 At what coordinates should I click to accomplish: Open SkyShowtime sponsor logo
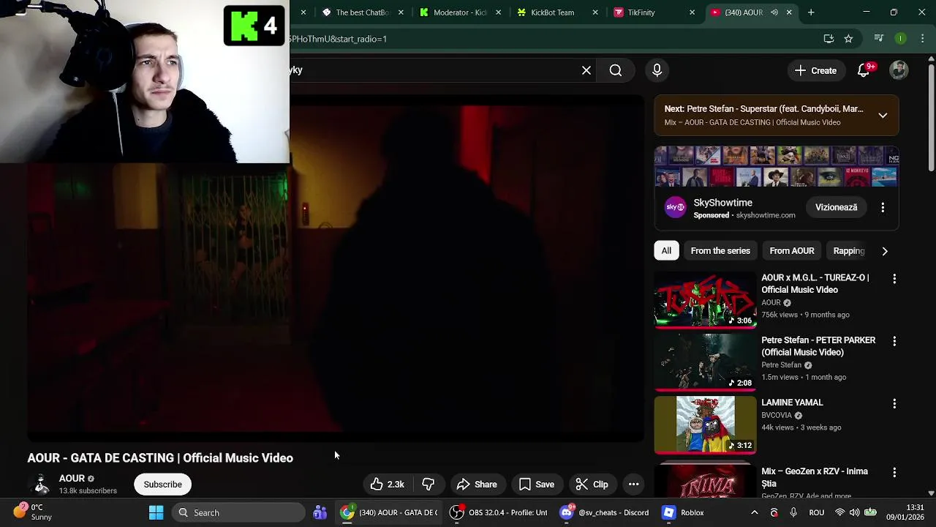pos(675,208)
